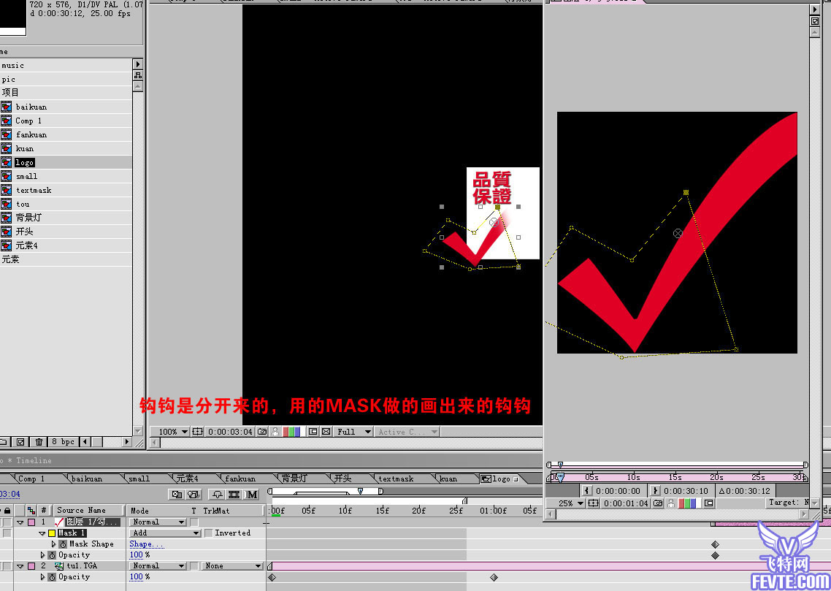Click the RGB channel swatches in the comp viewer
Image resolution: width=831 pixels, height=591 pixels.
(291, 432)
